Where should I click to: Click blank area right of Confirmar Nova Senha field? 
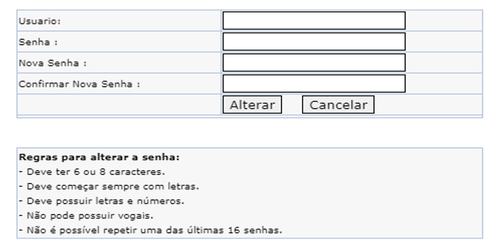(x=444, y=84)
